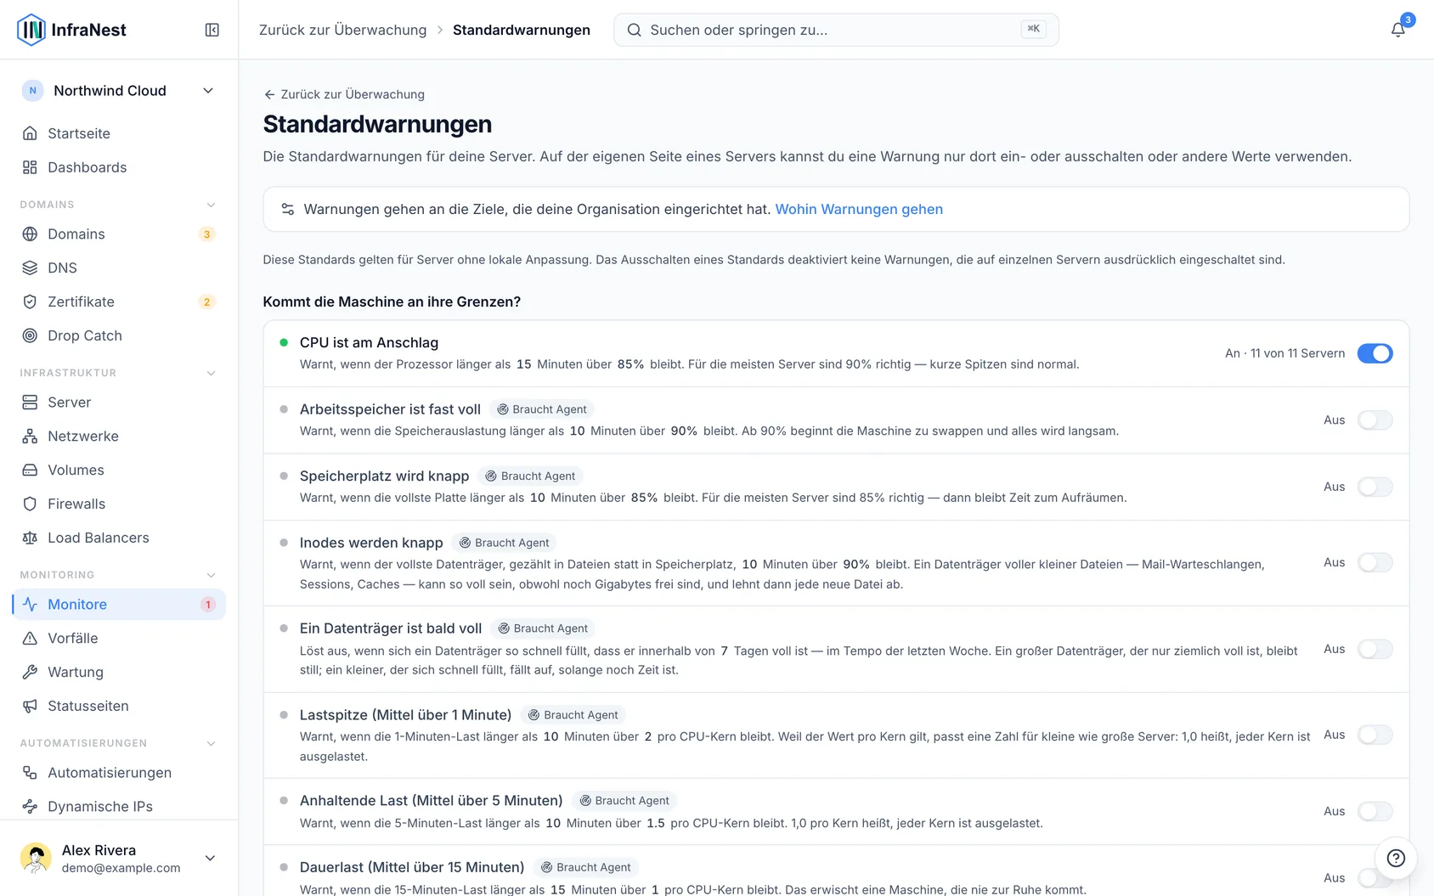Open the notifications bell
The image size is (1434, 896).
[1397, 30]
